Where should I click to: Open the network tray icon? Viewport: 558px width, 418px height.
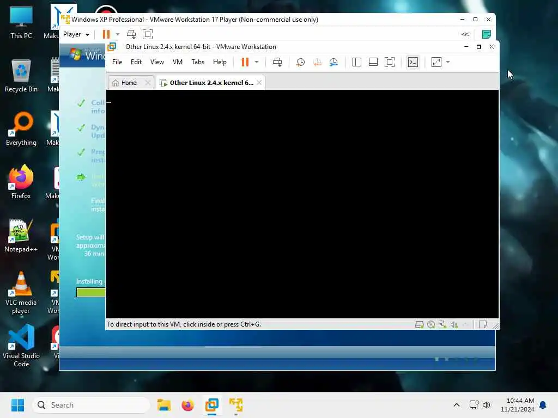(474, 405)
